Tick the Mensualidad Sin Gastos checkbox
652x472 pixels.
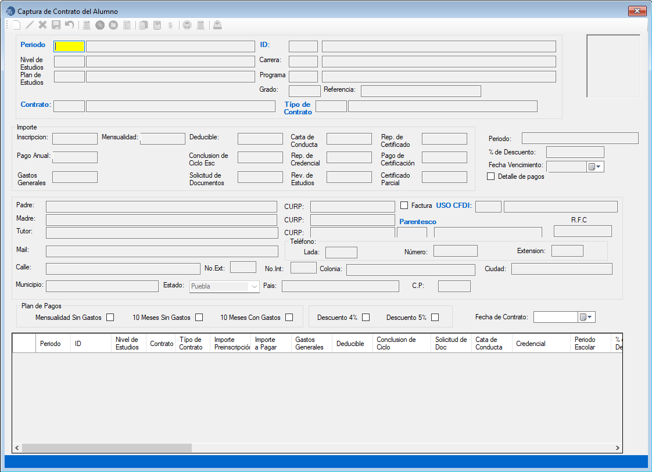(x=110, y=318)
